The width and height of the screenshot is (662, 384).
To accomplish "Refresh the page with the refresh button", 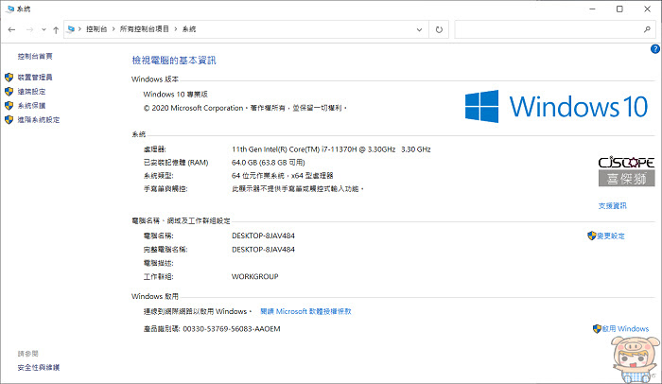I will tap(439, 29).
